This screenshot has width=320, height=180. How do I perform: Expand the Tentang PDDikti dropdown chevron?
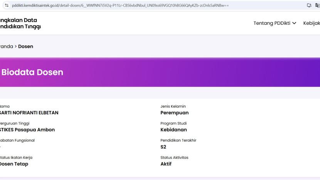tap(295, 23)
